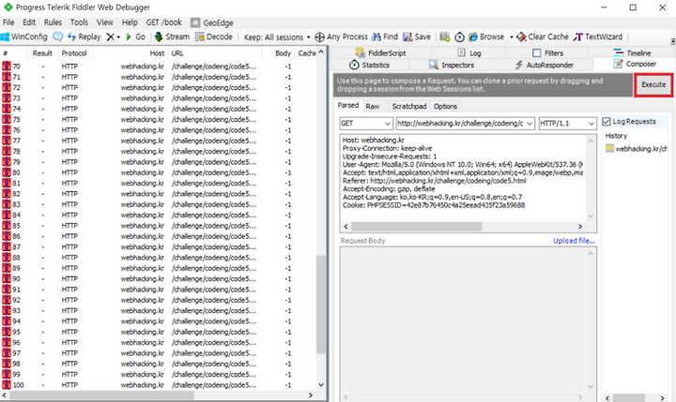Open the View menu
This screenshot has width=676, height=402.
coord(105,22)
